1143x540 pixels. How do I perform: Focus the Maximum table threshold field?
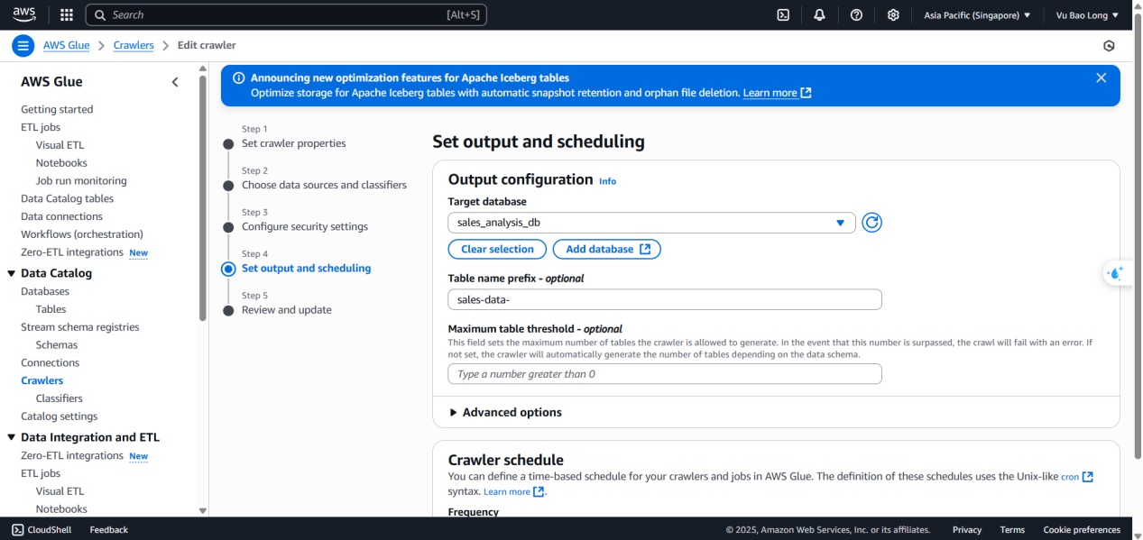coord(665,374)
